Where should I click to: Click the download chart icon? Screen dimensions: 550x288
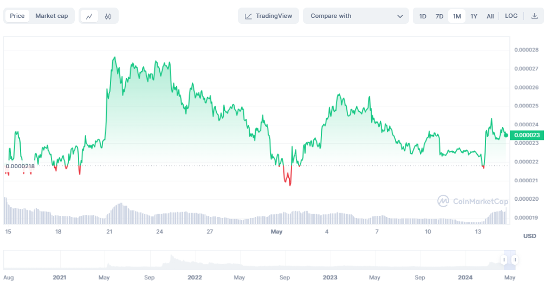click(534, 16)
